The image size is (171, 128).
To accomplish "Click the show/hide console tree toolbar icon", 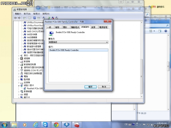I will (24, 18).
